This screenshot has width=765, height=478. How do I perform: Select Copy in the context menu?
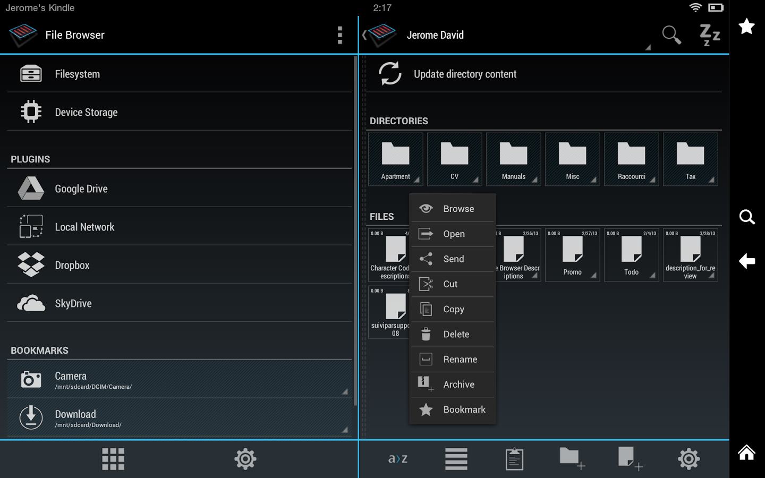pyautogui.click(x=453, y=309)
